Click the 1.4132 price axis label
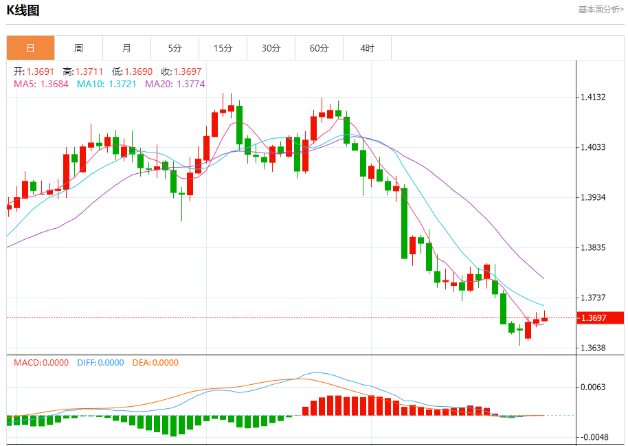Image resolution: width=628 pixels, height=446 pixels. point(593,97)
